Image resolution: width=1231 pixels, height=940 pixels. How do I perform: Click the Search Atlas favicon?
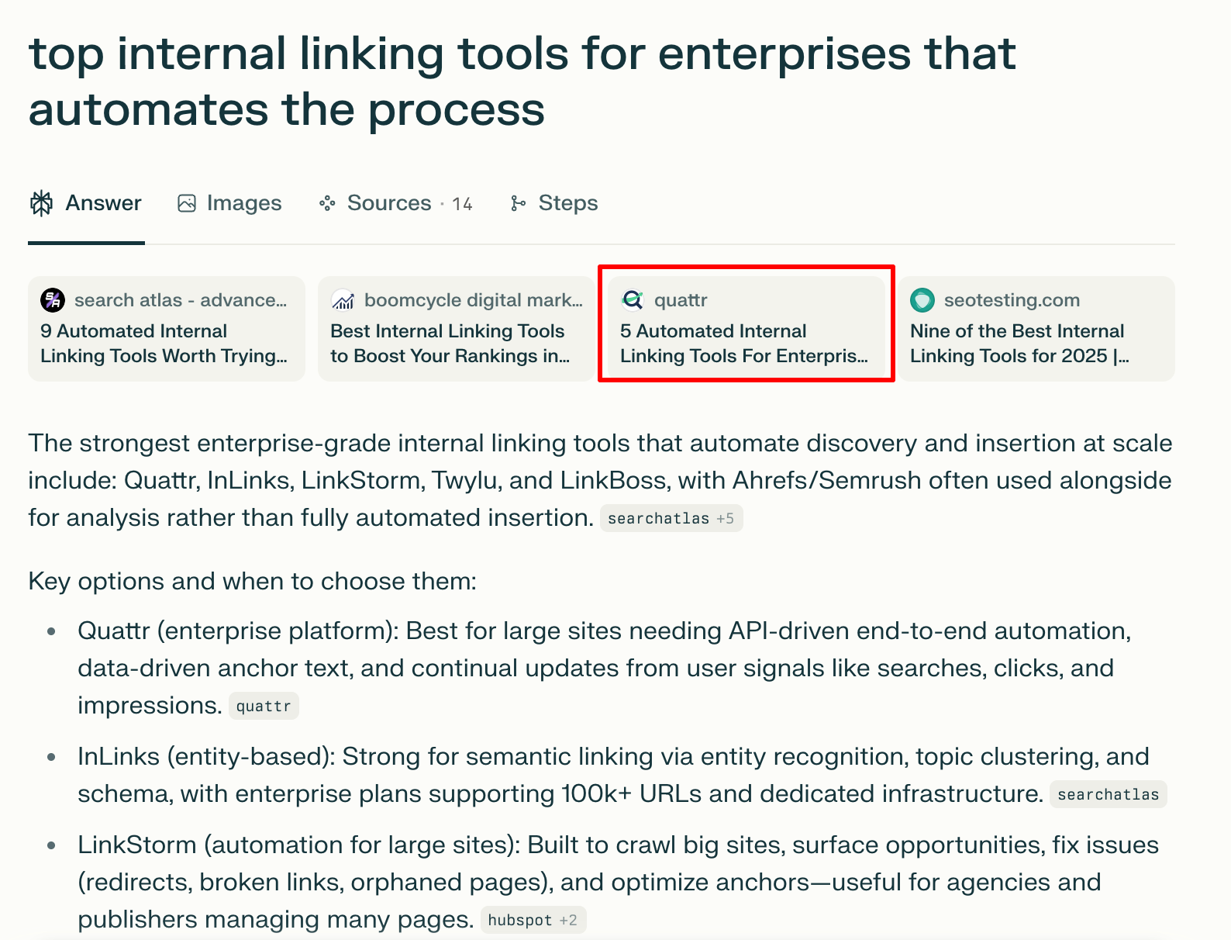[53, 299]
